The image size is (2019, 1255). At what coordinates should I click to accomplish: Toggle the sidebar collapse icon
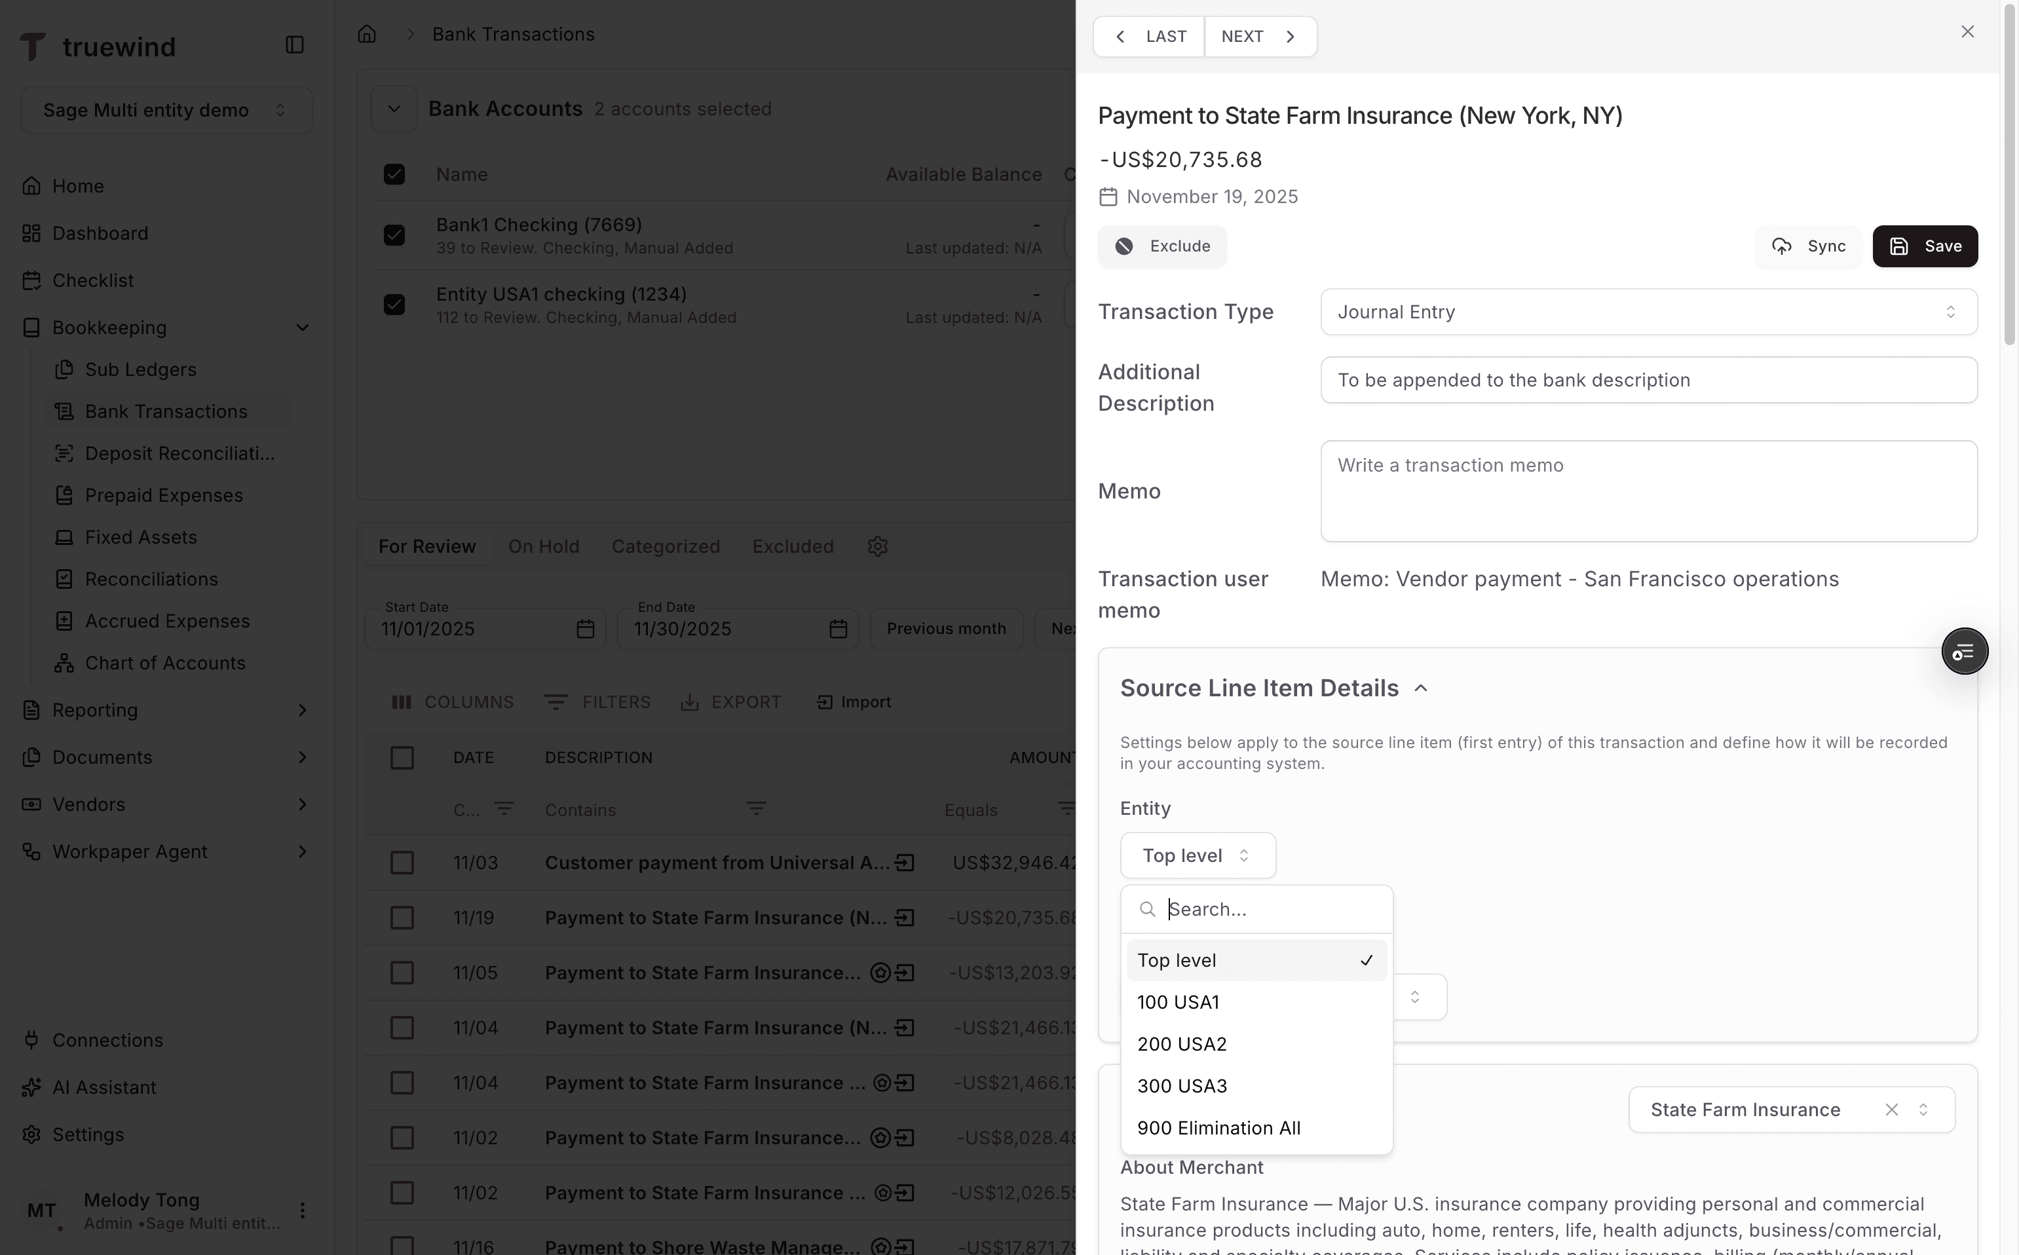(295, 45)
